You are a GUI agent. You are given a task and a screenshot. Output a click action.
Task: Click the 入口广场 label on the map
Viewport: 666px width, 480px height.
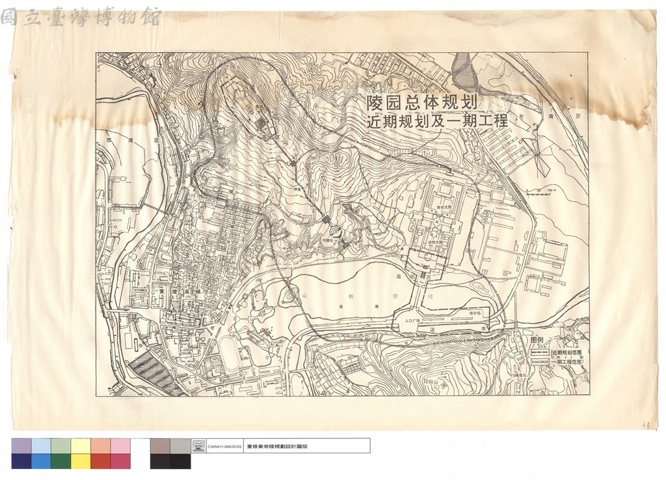click(x=412, y=320)
